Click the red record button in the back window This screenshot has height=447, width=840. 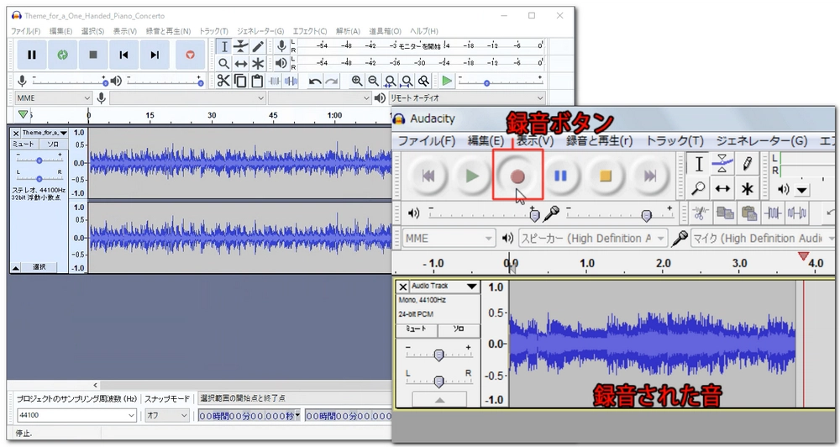point(190,55)
